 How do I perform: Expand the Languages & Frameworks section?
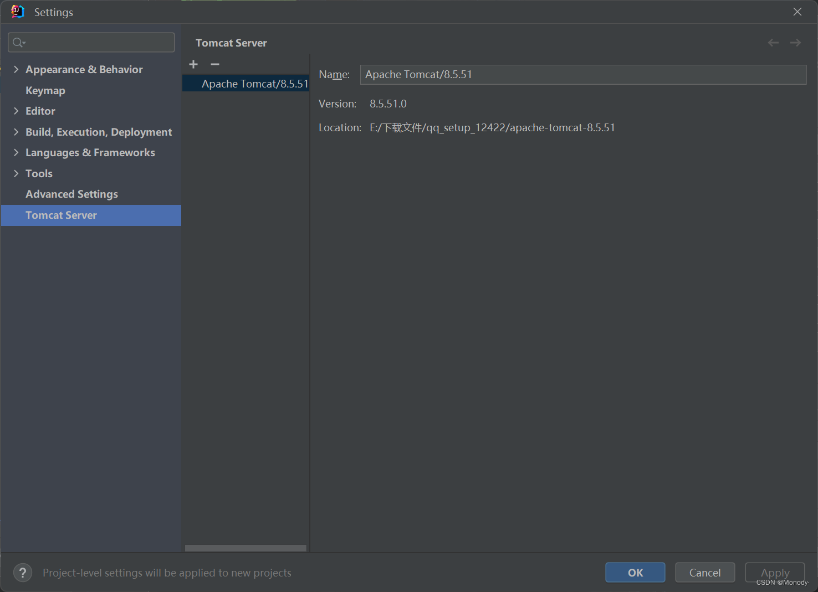[16, 152]
